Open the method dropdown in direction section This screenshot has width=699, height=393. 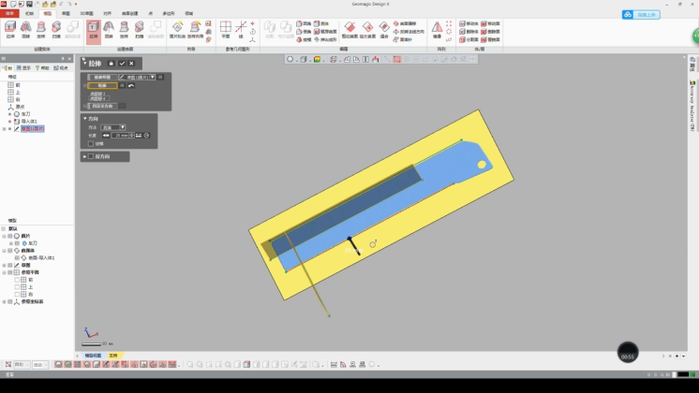click(113, 127)
